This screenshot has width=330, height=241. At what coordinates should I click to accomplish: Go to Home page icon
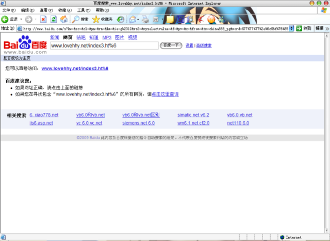click(x=64, y=20)
